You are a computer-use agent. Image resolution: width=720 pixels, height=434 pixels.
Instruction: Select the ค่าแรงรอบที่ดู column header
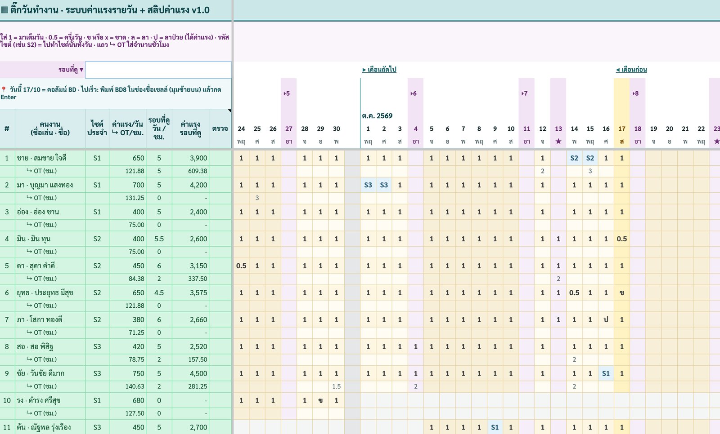click(x=190, y=128)
